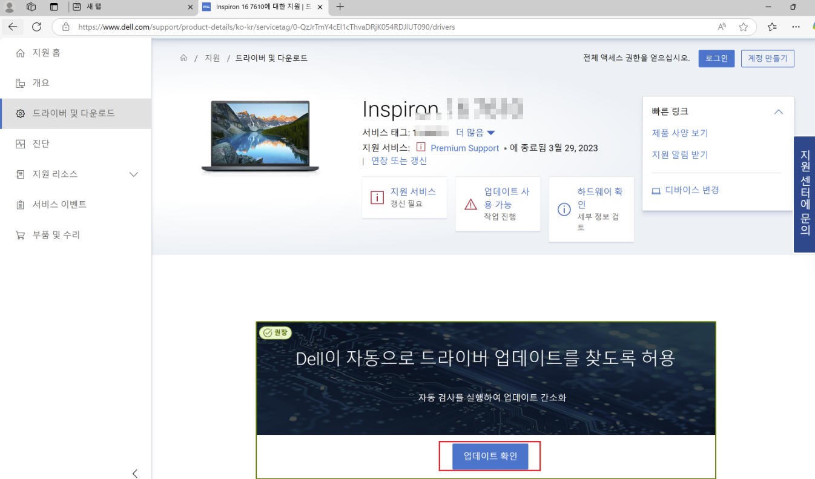Screen dimensions: 815x479
Task: Click the 서비스 이벤트 clipboard icon
Action: (x=21, y=205)
